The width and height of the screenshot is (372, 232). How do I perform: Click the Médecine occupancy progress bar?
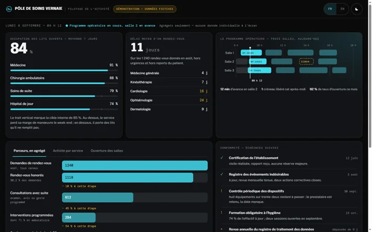tap(64, 70)
